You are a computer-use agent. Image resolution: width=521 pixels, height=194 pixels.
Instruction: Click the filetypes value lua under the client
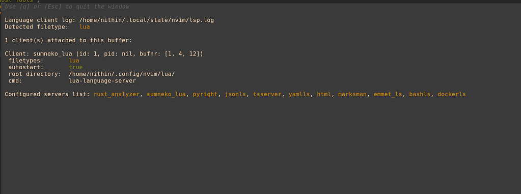pos(74,61)
